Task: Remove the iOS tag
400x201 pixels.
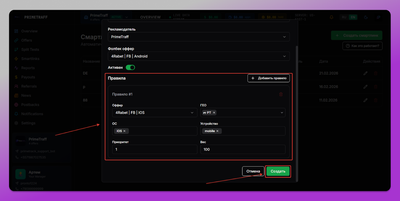Action: coord(124,131)
